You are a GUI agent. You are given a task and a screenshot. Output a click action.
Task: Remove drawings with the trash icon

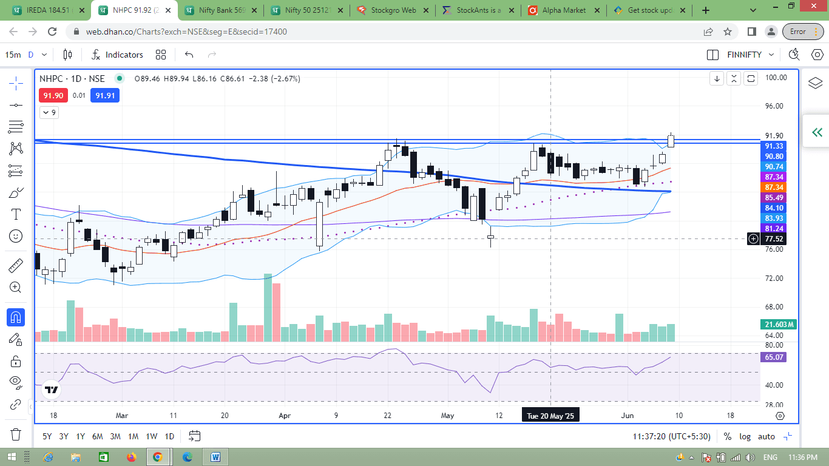coord(16,434)
